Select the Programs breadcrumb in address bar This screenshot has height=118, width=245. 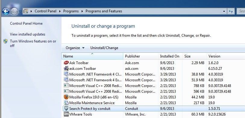pyautogui.click(x=71, y=11)
